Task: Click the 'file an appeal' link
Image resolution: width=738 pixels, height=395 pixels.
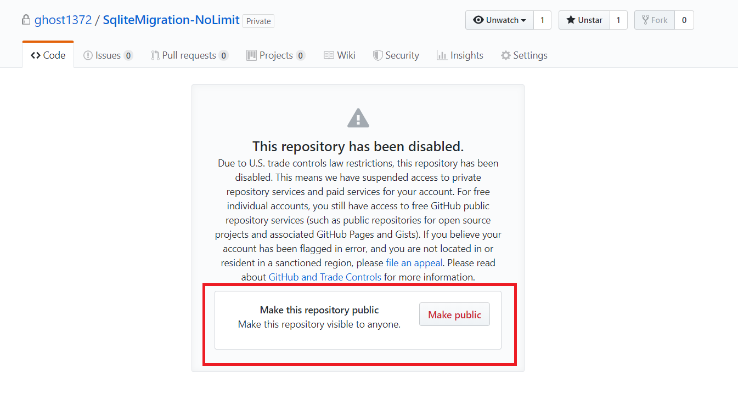Action: 413,263
